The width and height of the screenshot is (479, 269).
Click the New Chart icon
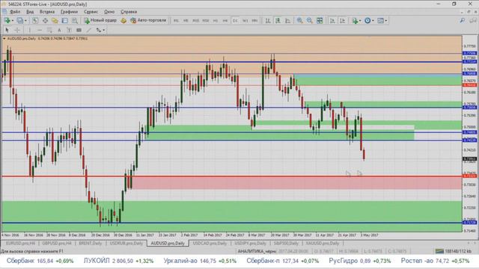[7, 20]
